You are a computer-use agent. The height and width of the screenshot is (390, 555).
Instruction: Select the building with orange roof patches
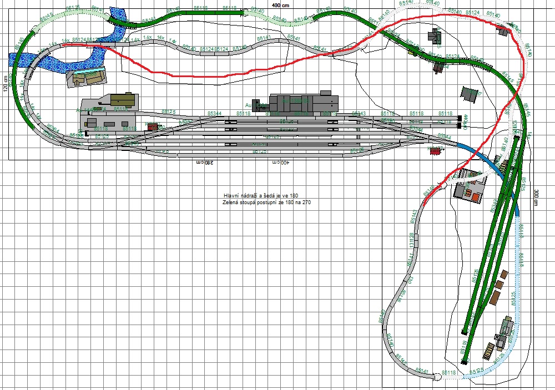coord(469,192)
